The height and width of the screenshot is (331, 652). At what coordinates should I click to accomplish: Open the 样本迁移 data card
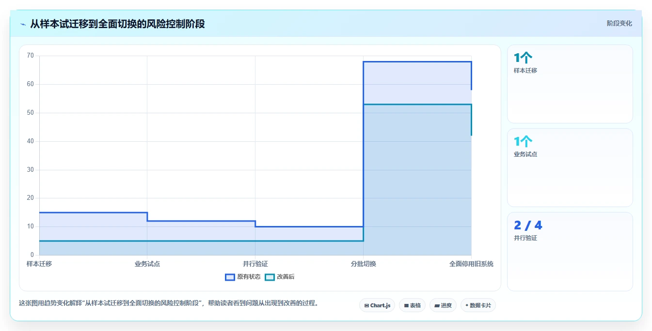pos(570,84)
